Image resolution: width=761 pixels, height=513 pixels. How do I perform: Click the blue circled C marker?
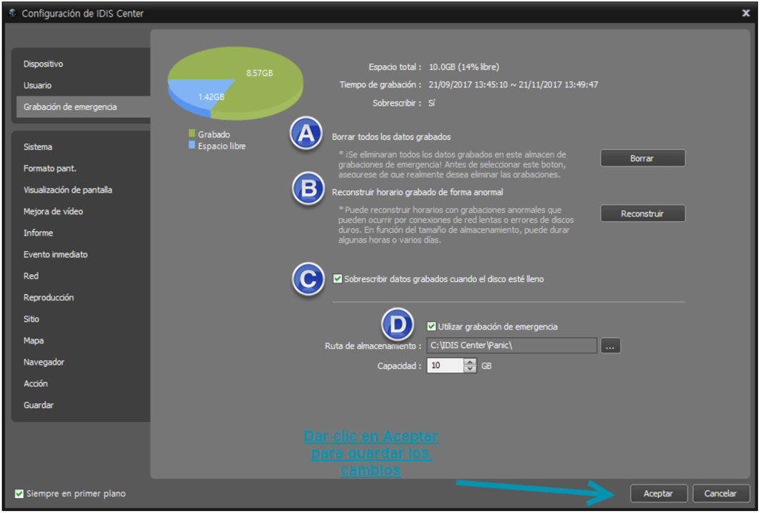(x=308, y=279)
